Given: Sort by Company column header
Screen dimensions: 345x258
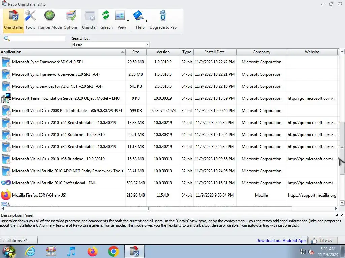Looking at the screenshot, I should tap(261, 52).
